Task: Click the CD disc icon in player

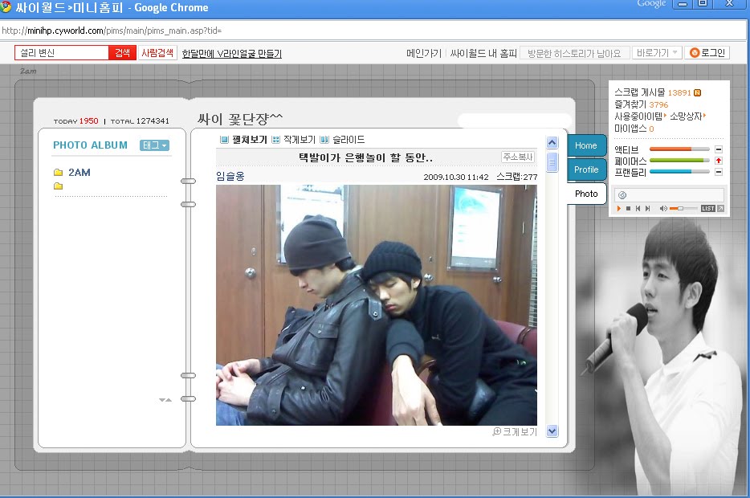Action: tap(622, 194)
